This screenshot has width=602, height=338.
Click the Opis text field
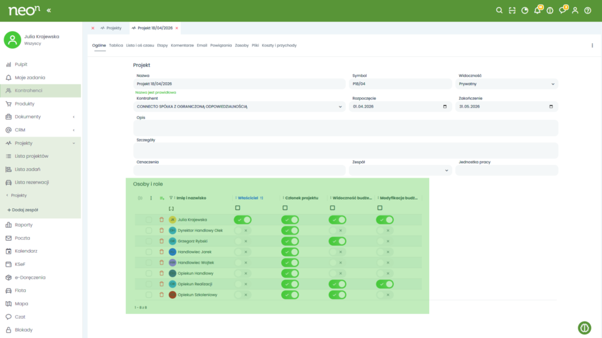click(345, 128)
